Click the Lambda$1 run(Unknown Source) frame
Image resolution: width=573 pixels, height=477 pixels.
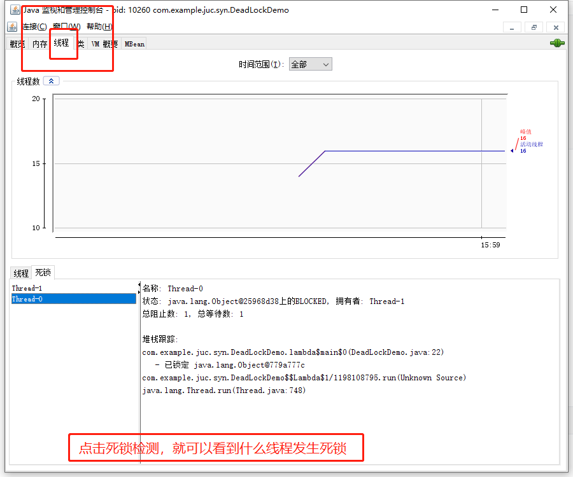click(304, 378)
